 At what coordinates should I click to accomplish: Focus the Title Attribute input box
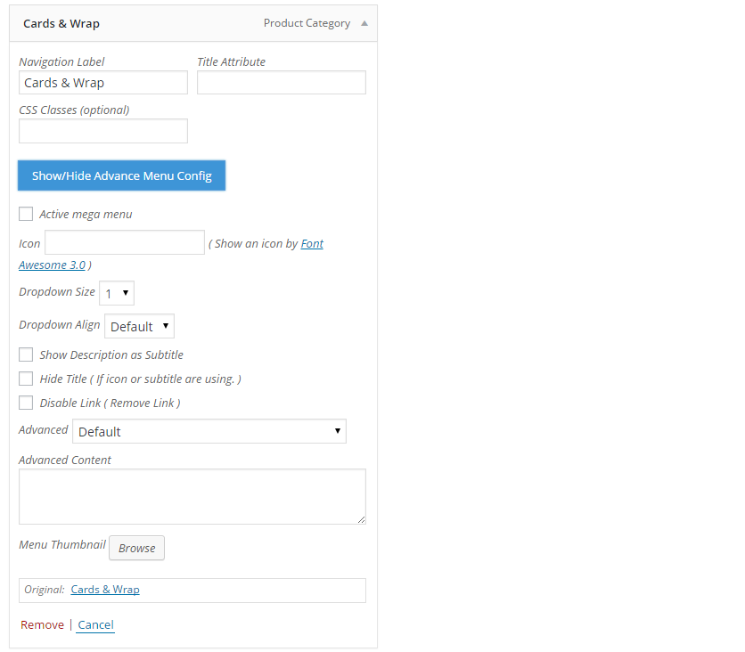point(282,83)
